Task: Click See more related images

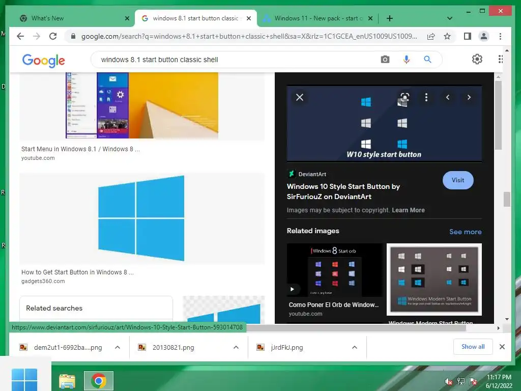Action: (x=465, y=232)
